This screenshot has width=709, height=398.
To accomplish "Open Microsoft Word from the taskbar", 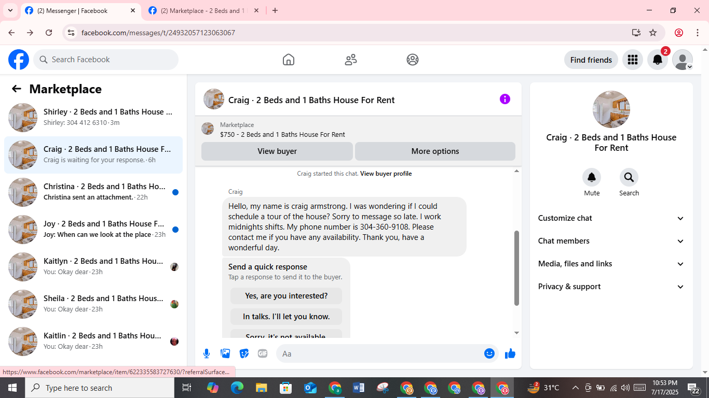I will [359, 388].
